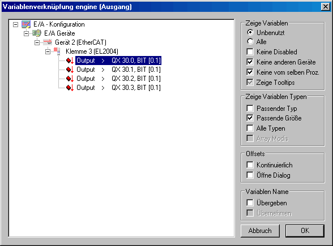This screenshot has height=246, width=333.
Task: Click the Klemme 3 (EL2004) terminal icon
Action: pos(57,51)
